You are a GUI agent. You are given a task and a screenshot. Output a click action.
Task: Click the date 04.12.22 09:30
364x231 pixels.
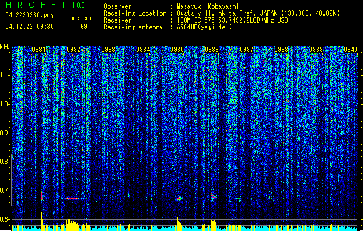30,27
